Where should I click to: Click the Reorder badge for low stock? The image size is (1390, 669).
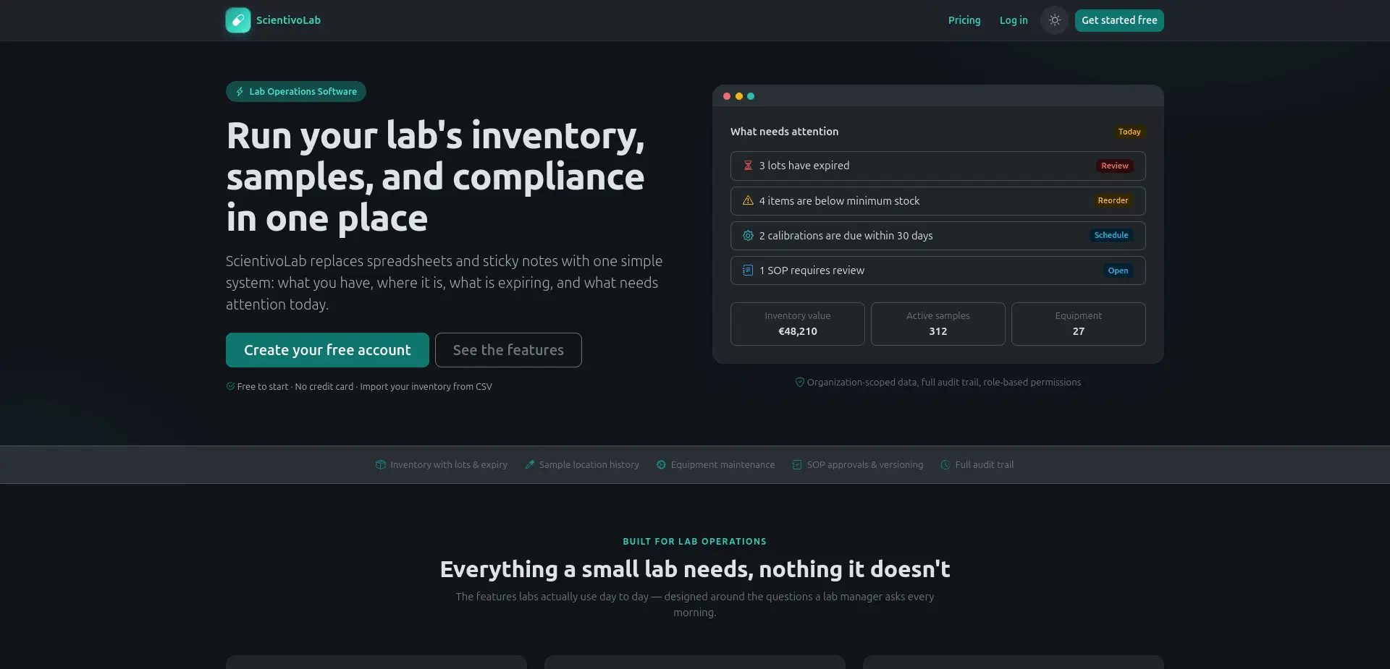1113,200
